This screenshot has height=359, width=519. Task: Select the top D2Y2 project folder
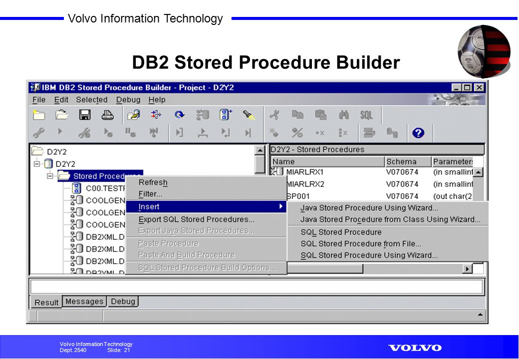pyautogui.click(x=49, y=152)
